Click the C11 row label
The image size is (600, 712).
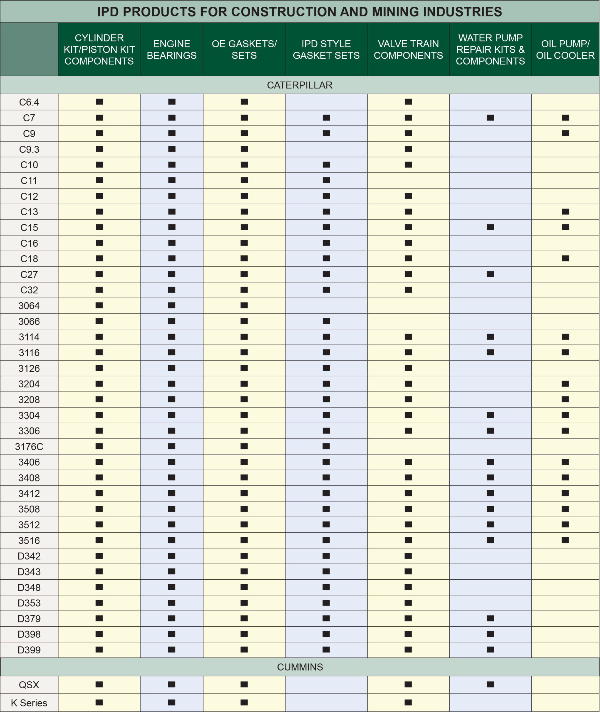point(29,180)
